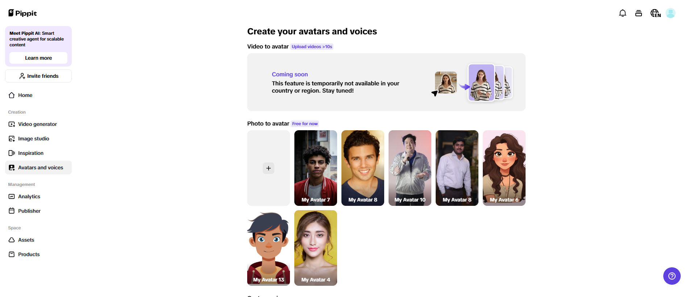
Task: Open Image studio in sidebar
Action: point(33,139)
